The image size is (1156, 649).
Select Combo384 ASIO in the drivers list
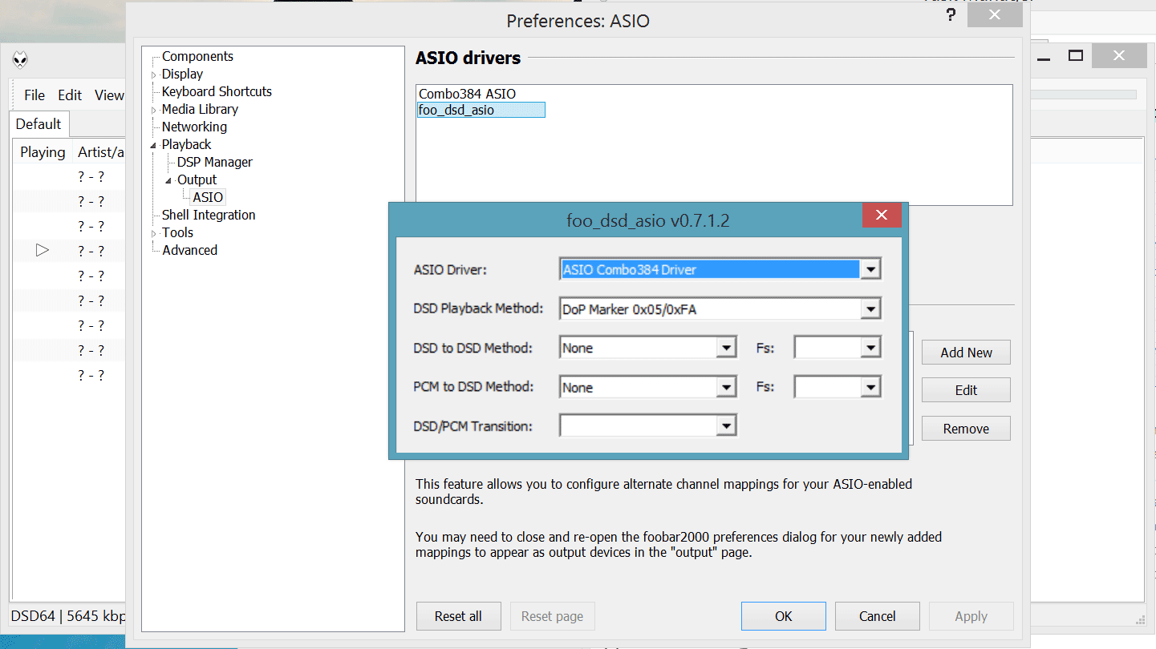coord(467,94)
